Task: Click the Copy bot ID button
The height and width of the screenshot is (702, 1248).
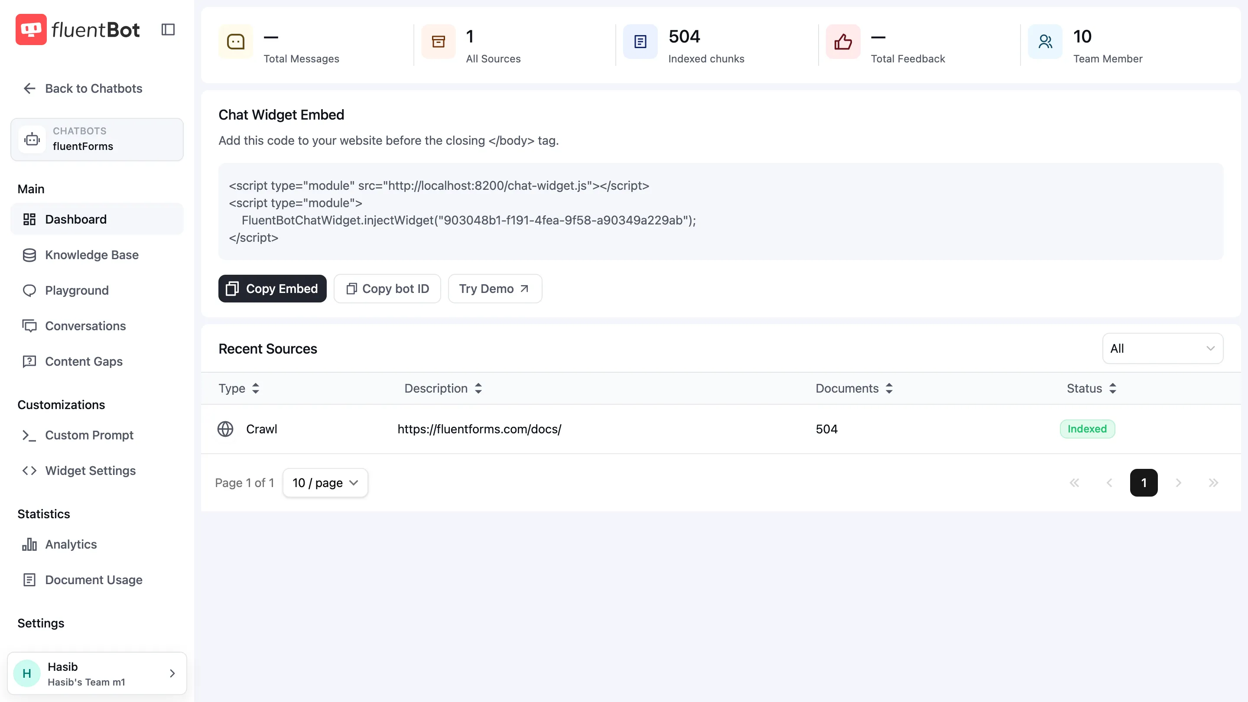Action: point(387,289)
